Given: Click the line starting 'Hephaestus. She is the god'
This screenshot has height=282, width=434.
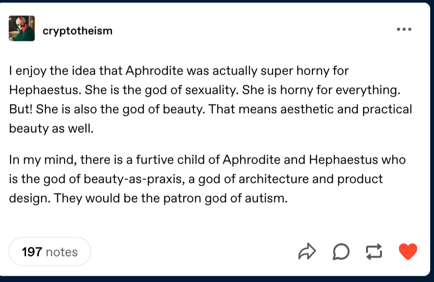Looking at the screenshot, I should click(x=205, y=90).
